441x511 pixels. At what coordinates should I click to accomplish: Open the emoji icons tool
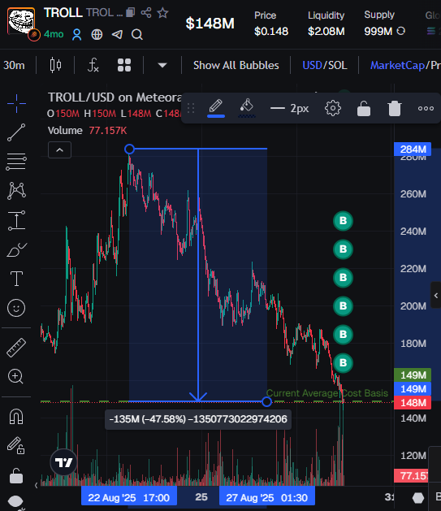coord(16,308)
